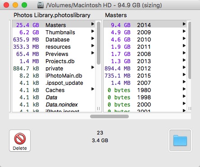This screenshot has height=167, width=200.
Task: Expand the 2015 folder arrow
Action: point(184,74)
